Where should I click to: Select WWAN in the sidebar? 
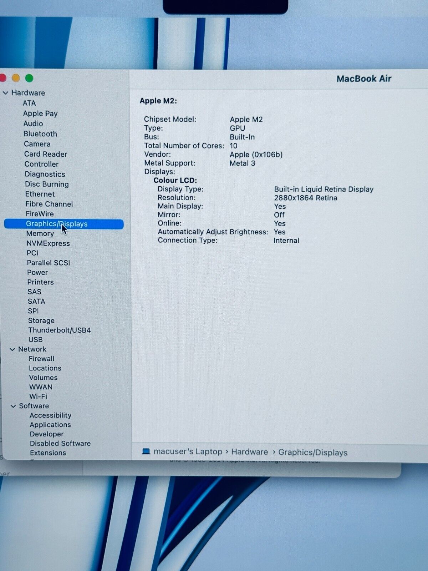point(41,387)
